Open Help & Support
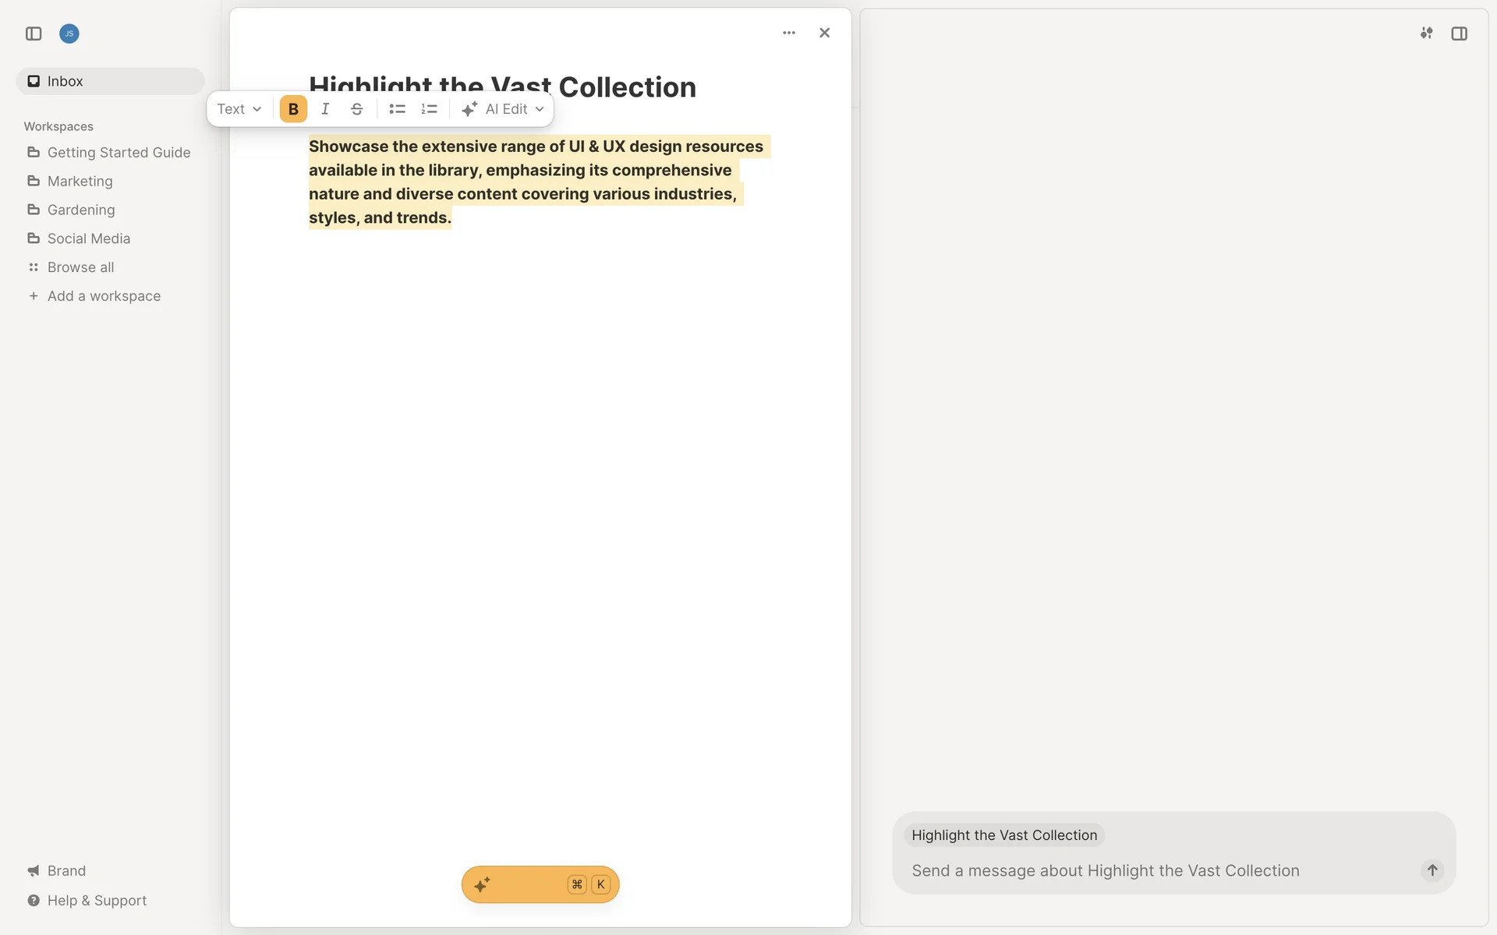This screenshot has height=935, width=1497. click(97, 900)
